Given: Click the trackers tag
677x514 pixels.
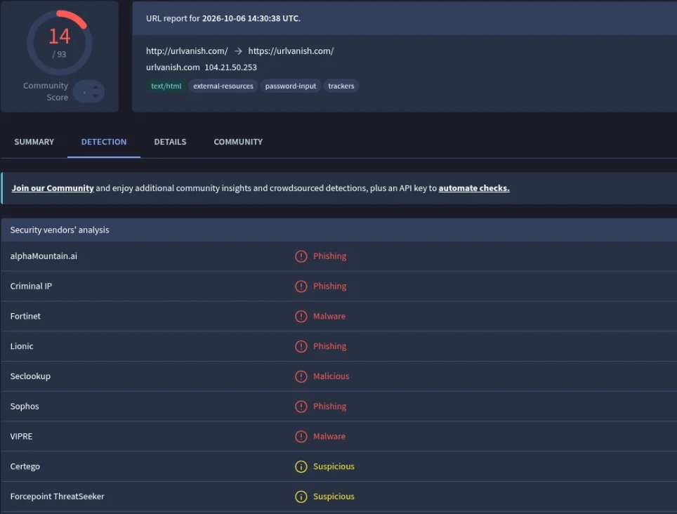Looking at the screenshot, I should click(x=341, y=86).
